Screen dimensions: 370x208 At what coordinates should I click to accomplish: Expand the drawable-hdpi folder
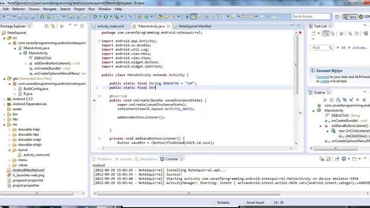[x=10, y=129]
